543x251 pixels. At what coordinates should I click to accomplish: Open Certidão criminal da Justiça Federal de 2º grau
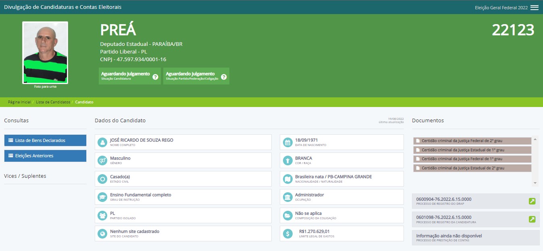pos(472,141)
